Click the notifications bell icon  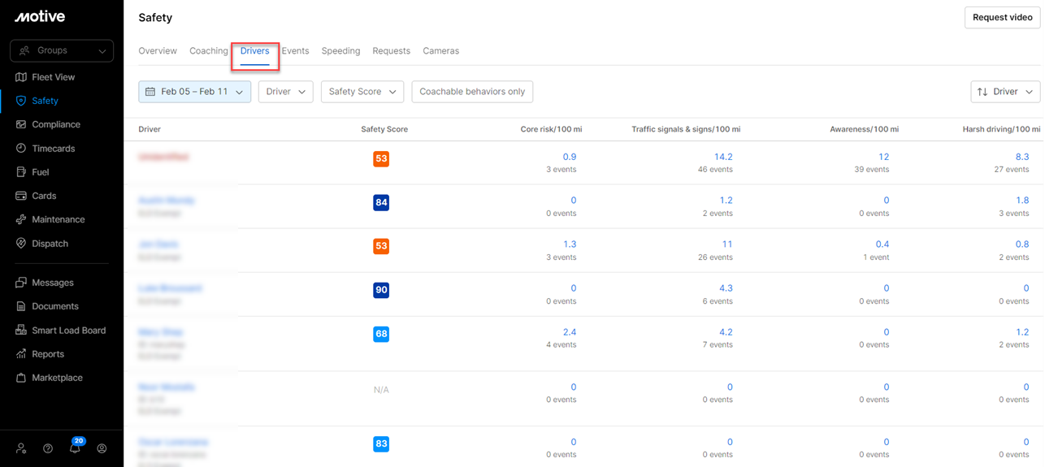click(x=75, y=448)
